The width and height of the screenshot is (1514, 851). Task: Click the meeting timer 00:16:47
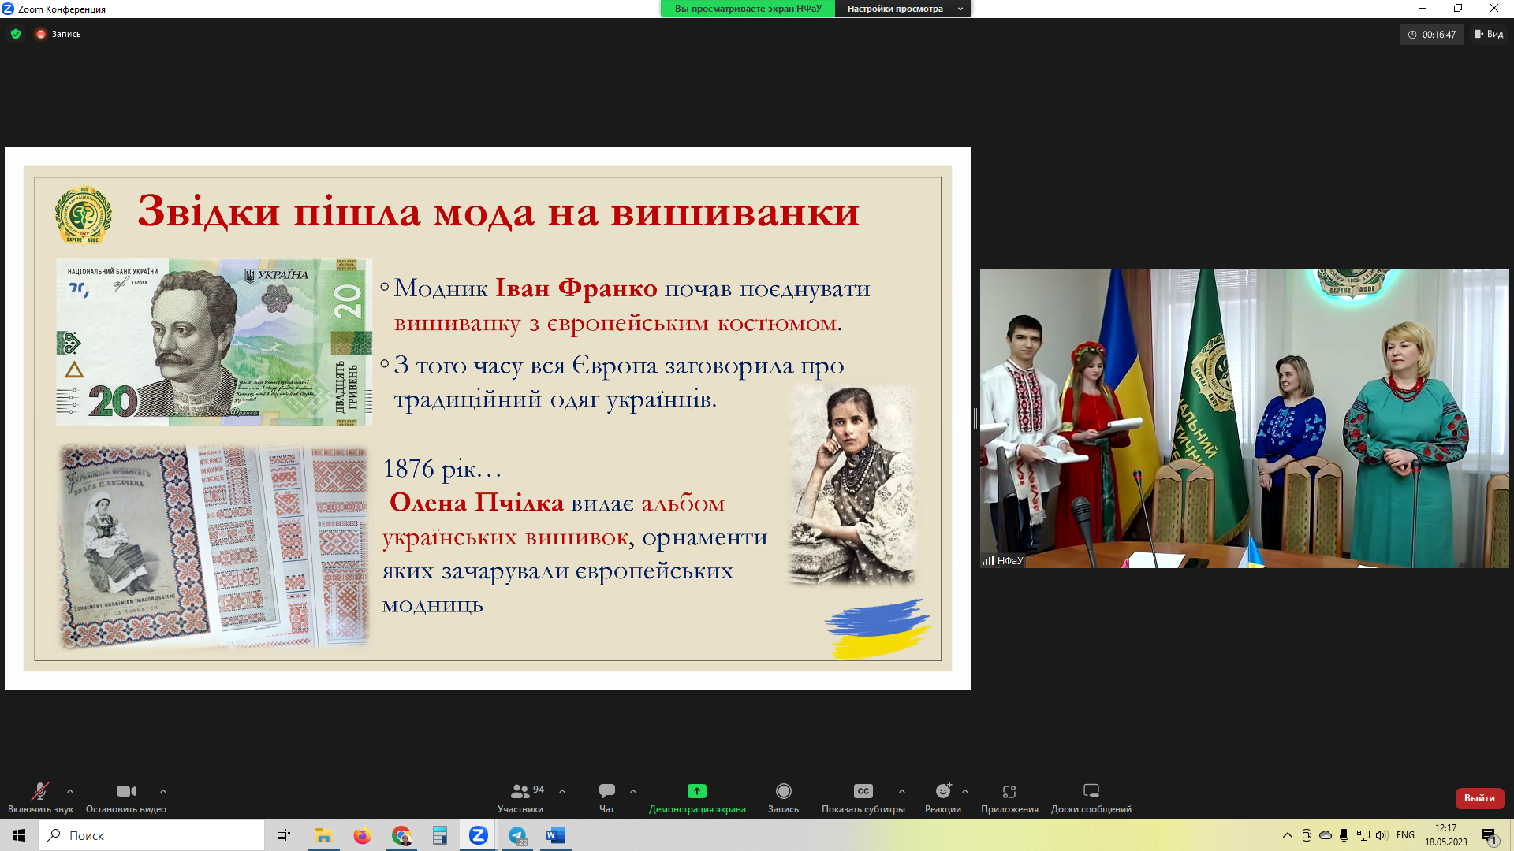pyautogui.click(x=1432, y=35)
